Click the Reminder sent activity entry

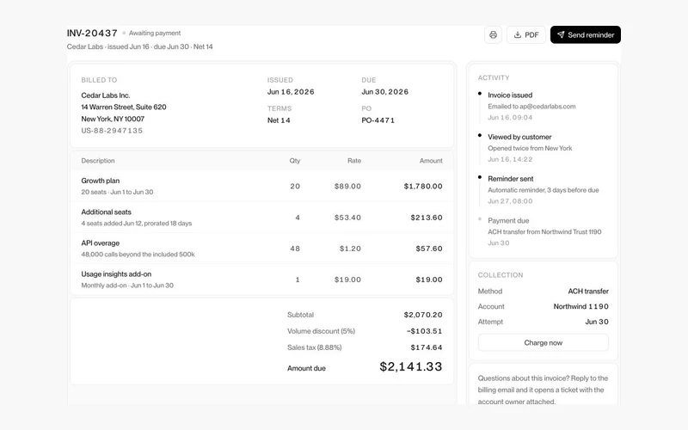(x=544, y=189)
